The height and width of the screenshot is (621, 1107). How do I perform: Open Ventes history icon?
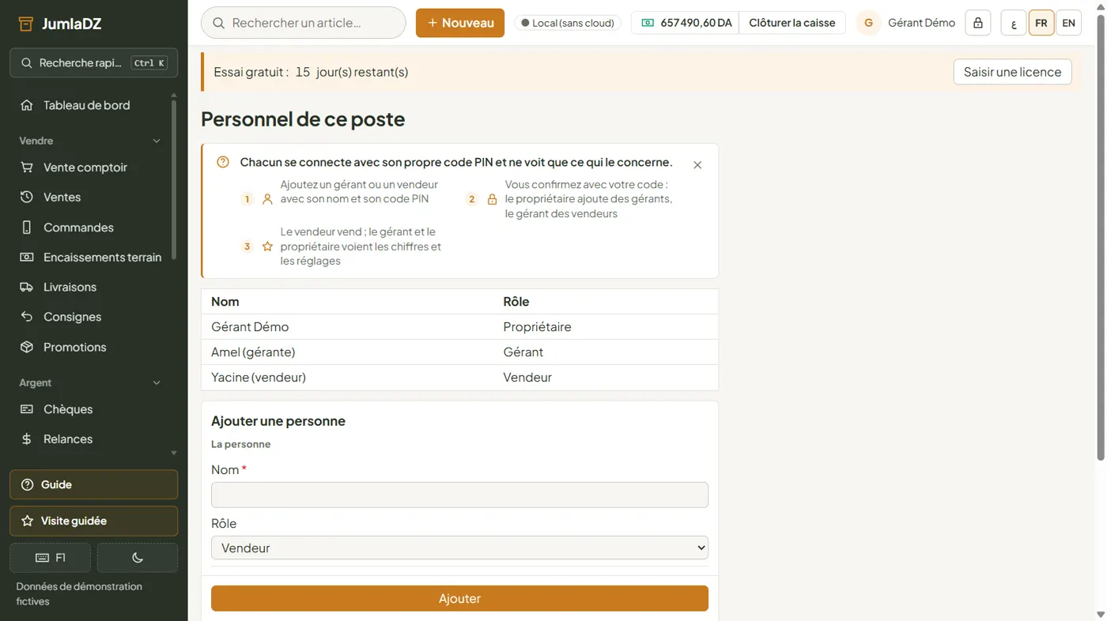coord(27,197)
